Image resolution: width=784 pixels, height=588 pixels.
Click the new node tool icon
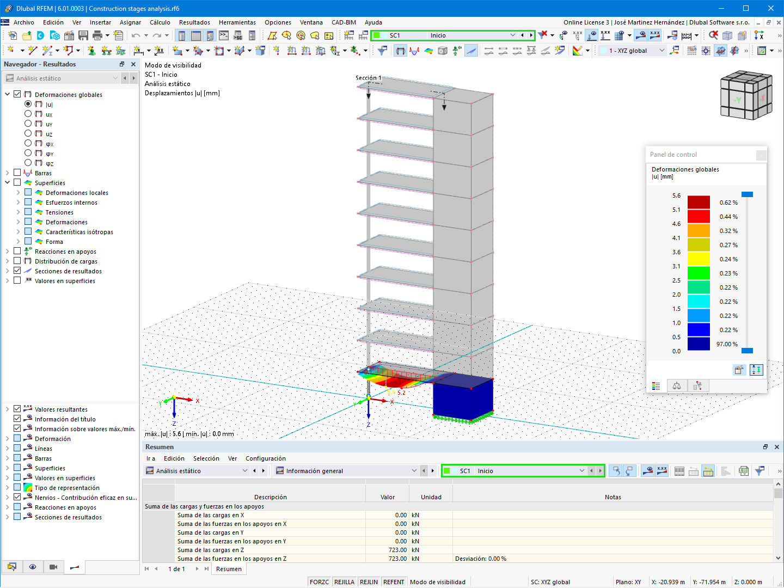click(x=10, y=51)
